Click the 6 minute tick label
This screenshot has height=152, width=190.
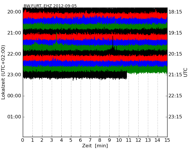click(x=80, y=140)
